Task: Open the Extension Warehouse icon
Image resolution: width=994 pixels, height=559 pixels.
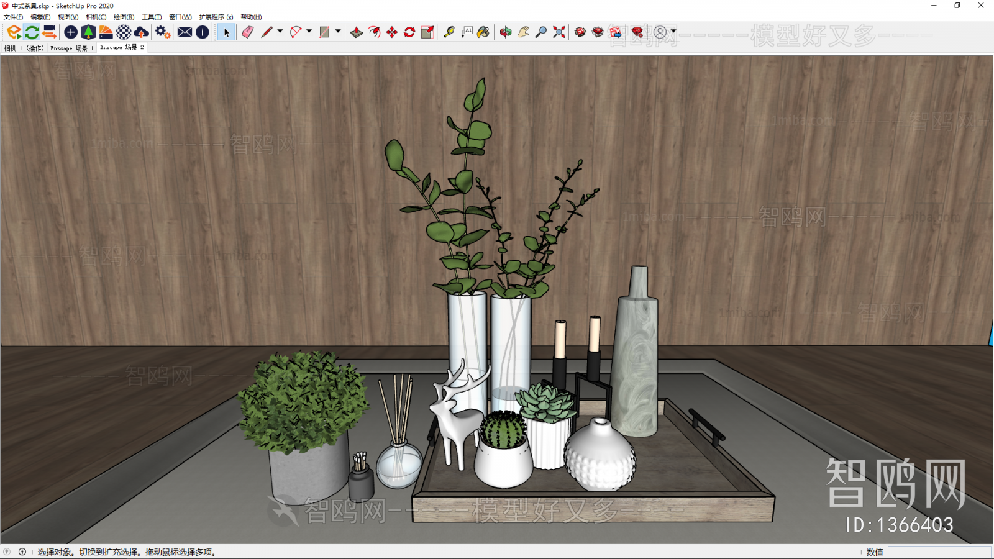Action: 598,32
